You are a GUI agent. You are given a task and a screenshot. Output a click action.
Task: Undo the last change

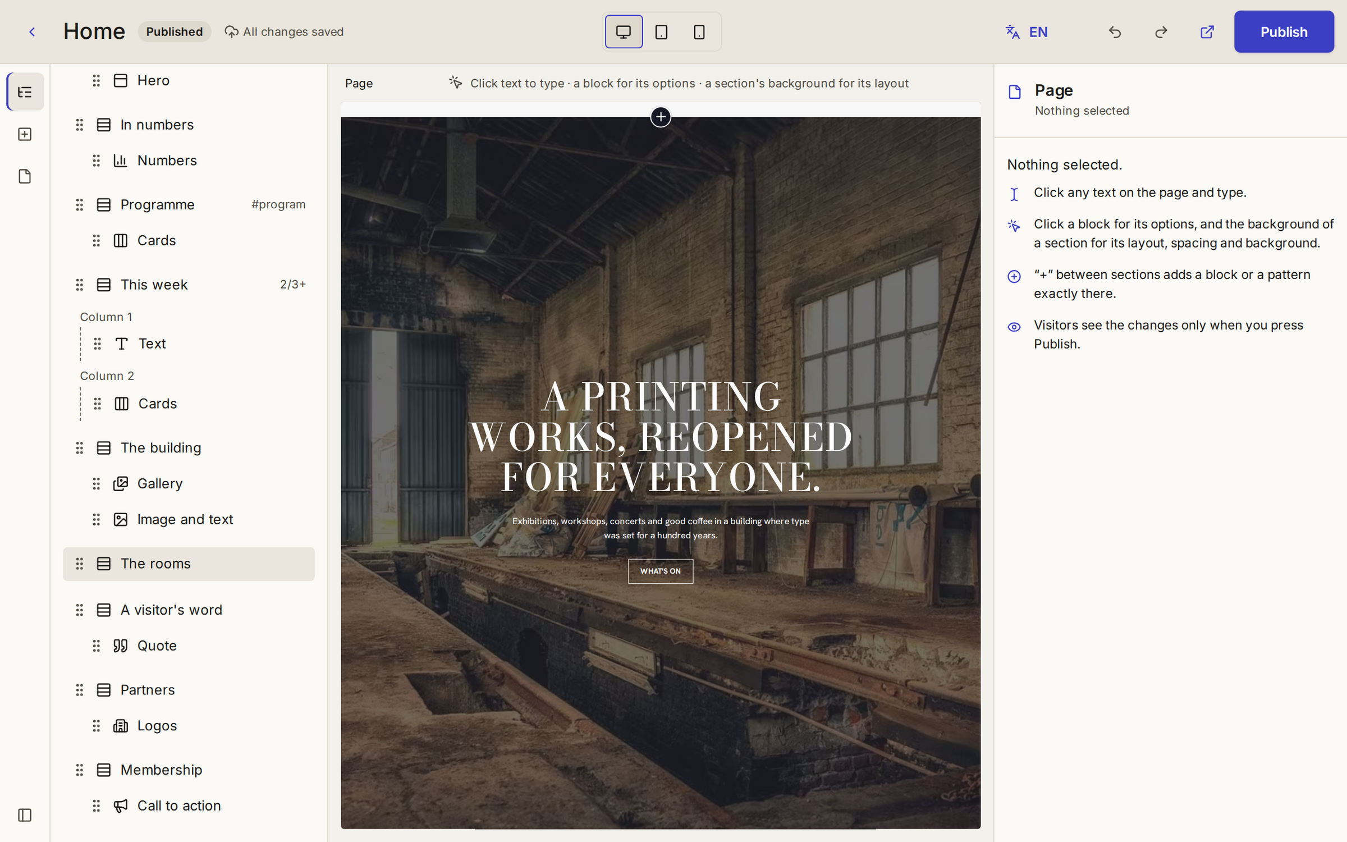click(1115, 32)
